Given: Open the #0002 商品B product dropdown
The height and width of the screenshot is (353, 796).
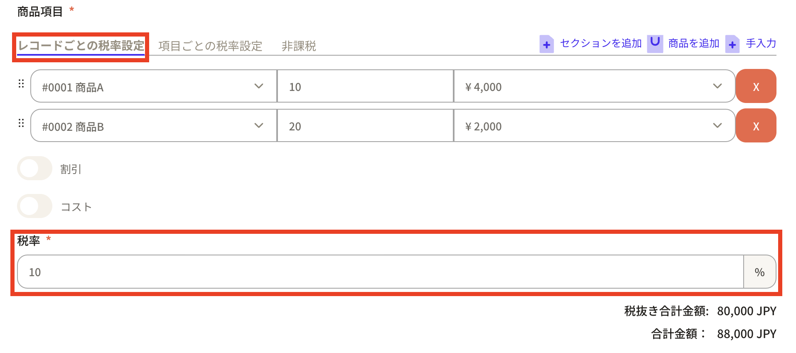Looking at the screenshot, I should 153,126.
